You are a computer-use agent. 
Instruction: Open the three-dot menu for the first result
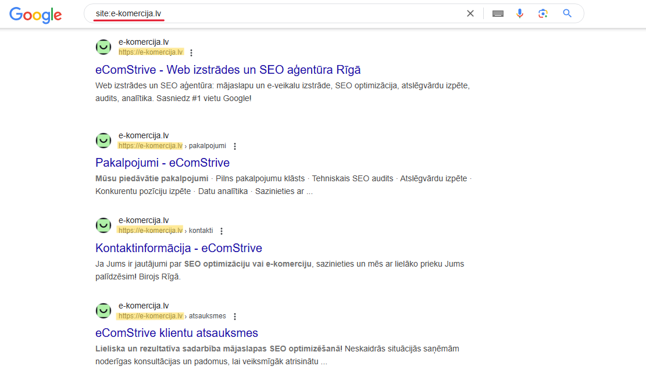tap(191, 52)
